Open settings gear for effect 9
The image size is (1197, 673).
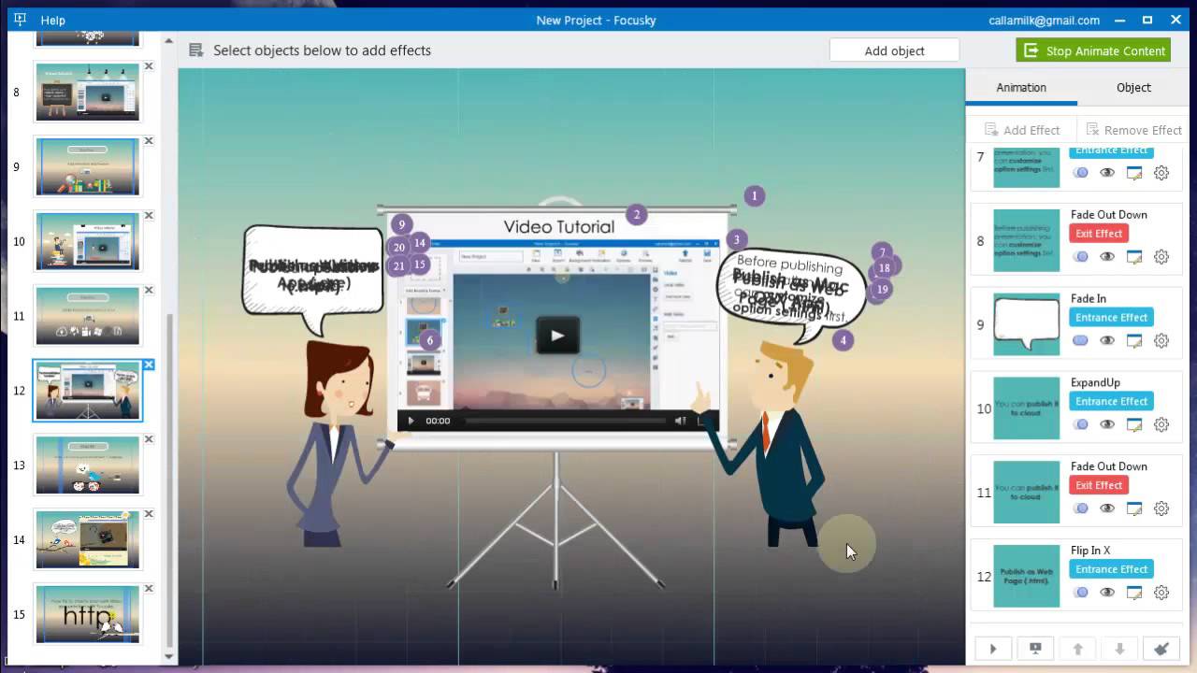[1161, 341]
